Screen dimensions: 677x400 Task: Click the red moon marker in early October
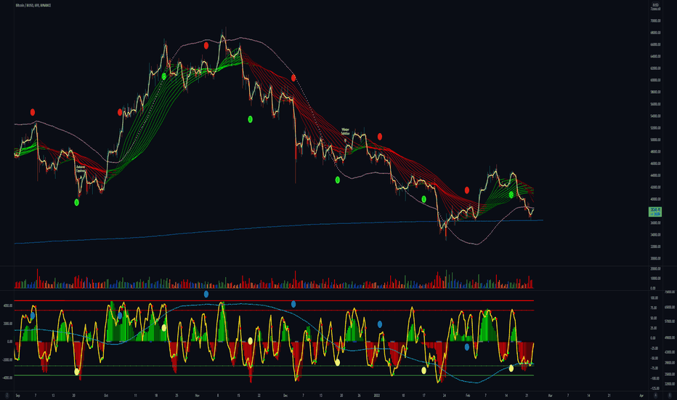120,113
